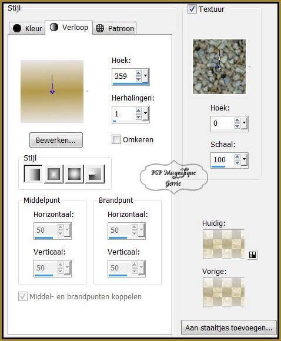
Task: Click the pebble texture preview thumbnail
Action: click(219, 66)
